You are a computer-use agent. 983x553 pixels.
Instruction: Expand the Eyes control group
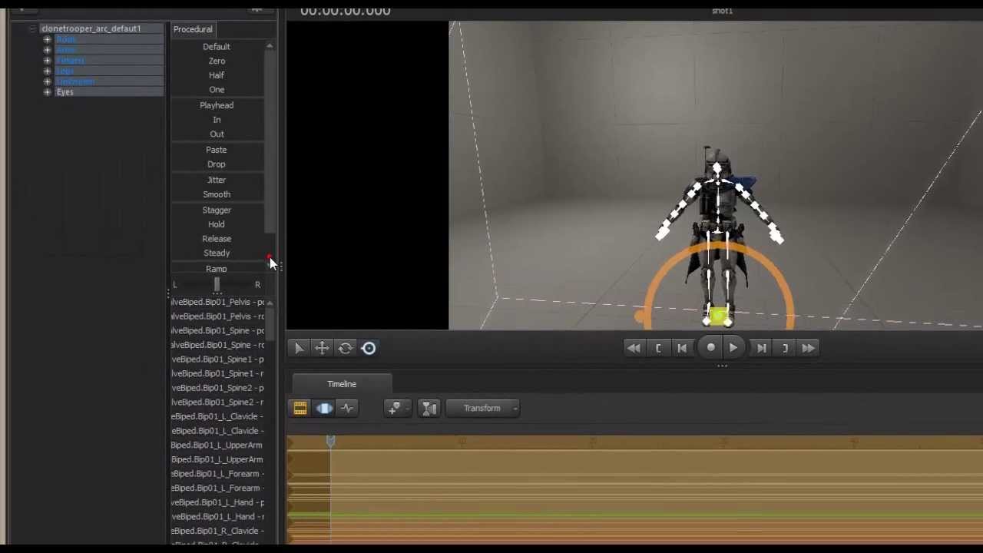(48, 92)
